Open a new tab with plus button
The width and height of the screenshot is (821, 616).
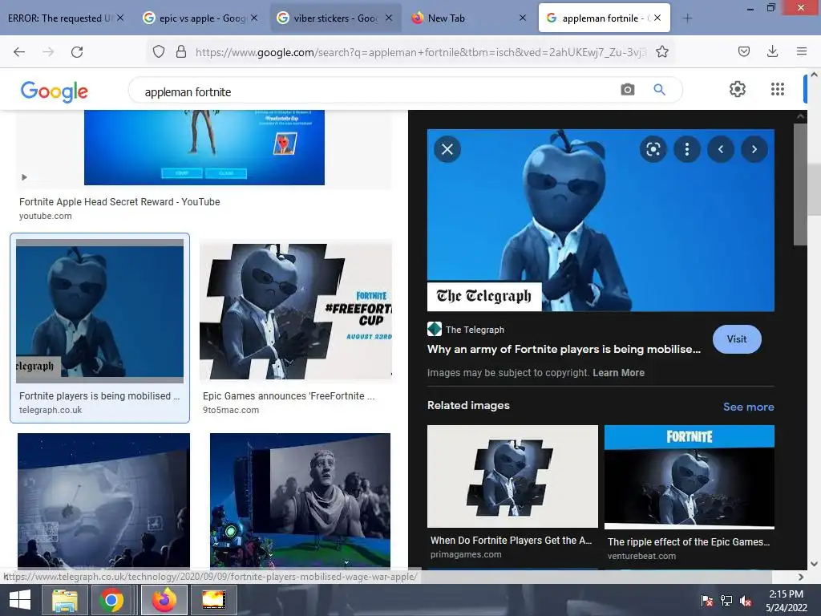687,18
